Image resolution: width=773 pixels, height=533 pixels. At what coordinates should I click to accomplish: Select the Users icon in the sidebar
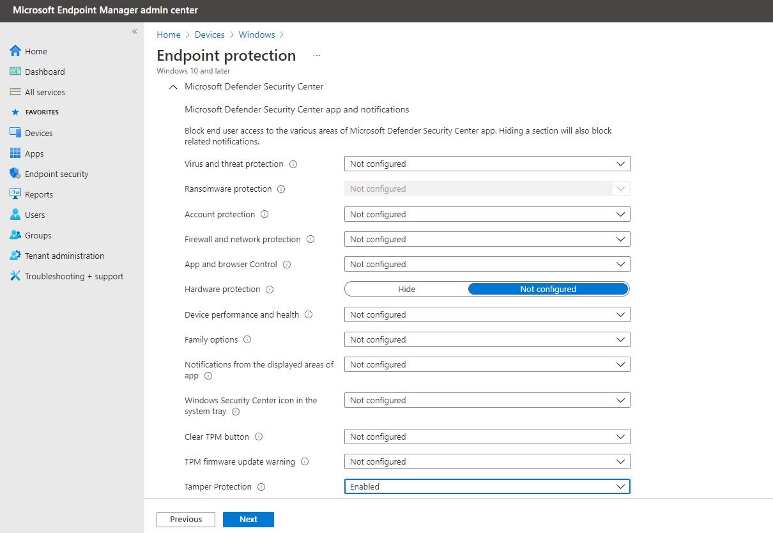[x=15, y=215]
